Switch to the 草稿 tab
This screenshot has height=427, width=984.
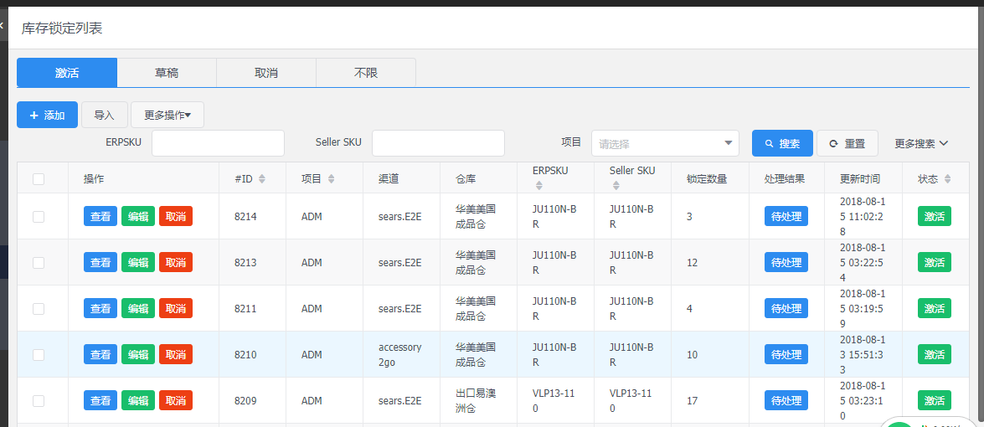[167, 73]
